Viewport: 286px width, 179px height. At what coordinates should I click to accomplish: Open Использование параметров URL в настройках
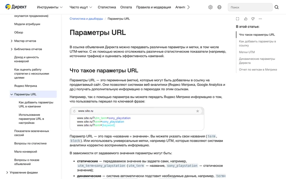(31, 119)
